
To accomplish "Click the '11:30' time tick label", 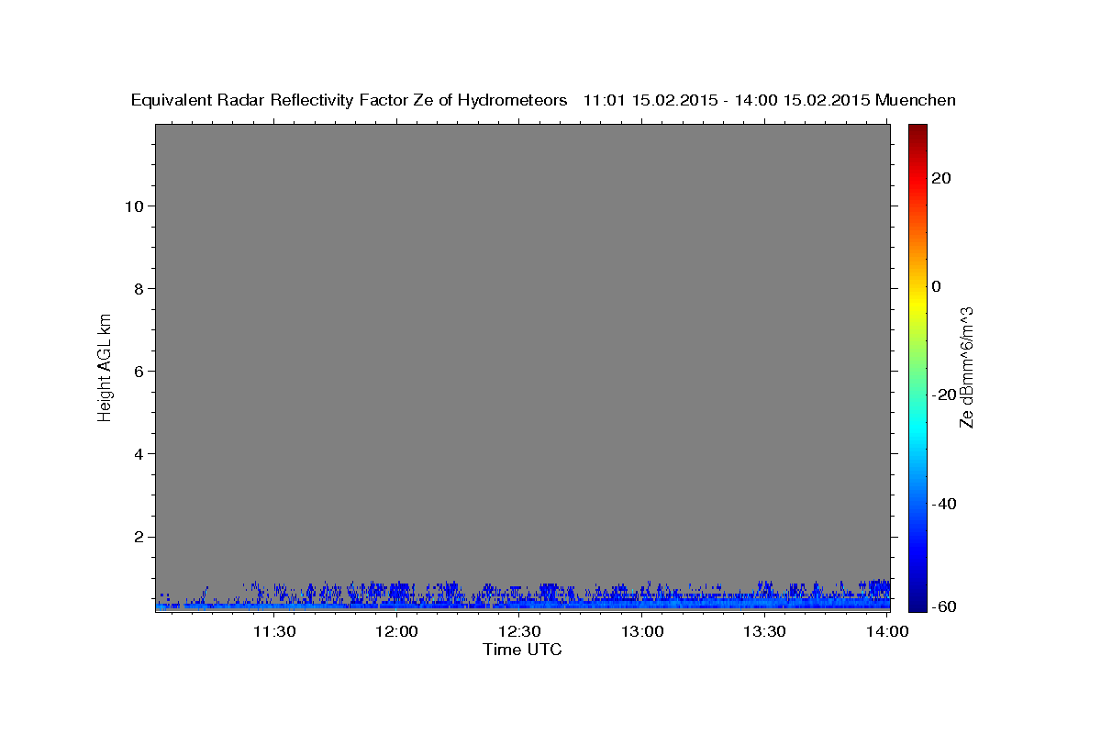I will click(x=274, y=631).
